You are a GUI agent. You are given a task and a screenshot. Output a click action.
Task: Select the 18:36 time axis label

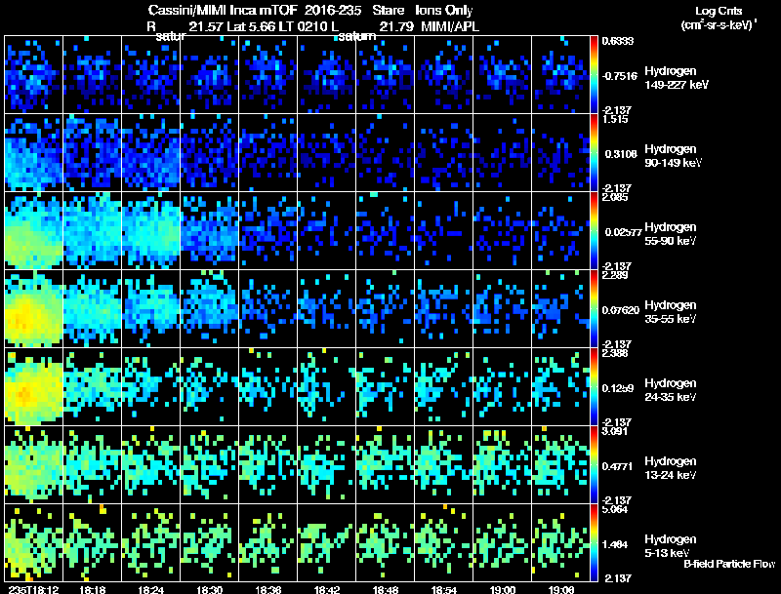coord(268,589)
